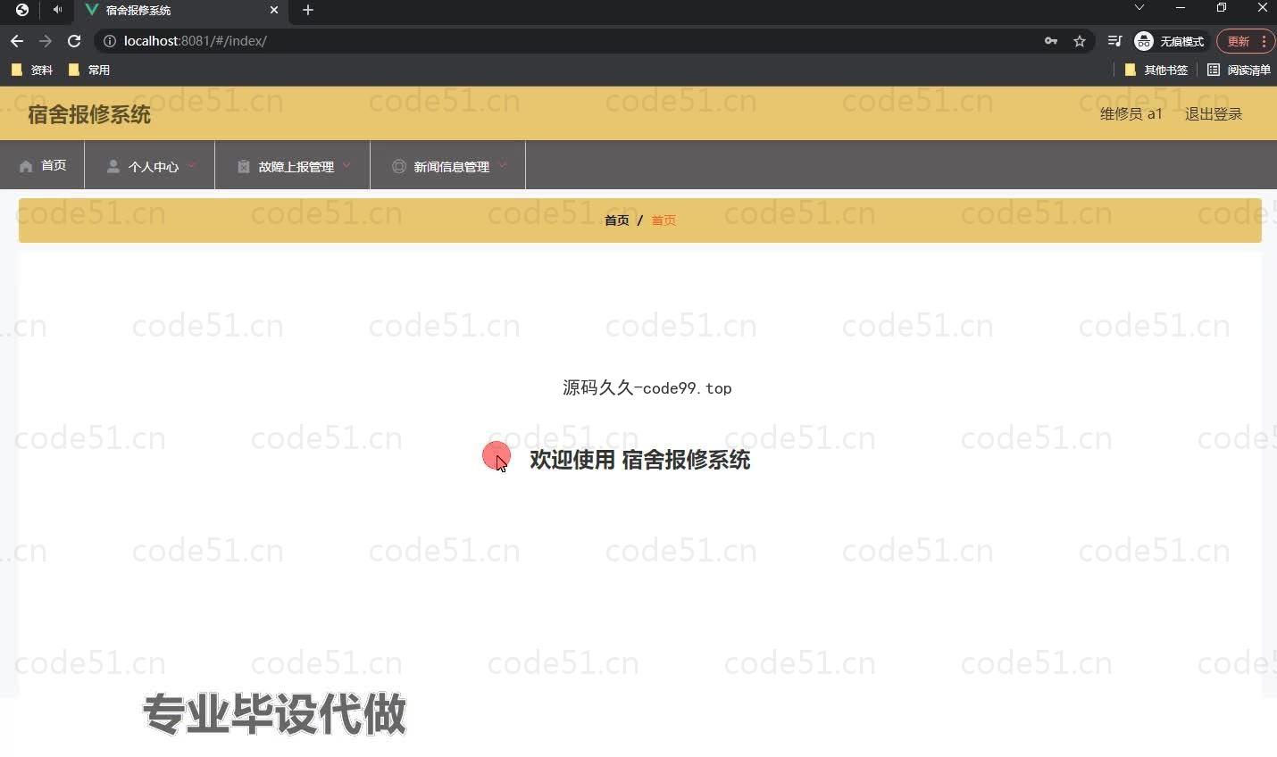Click the orange 首页 breadcrumb item
This screenshot has height=757, width=1277.
pyautogui.click(x=664, y=220)
